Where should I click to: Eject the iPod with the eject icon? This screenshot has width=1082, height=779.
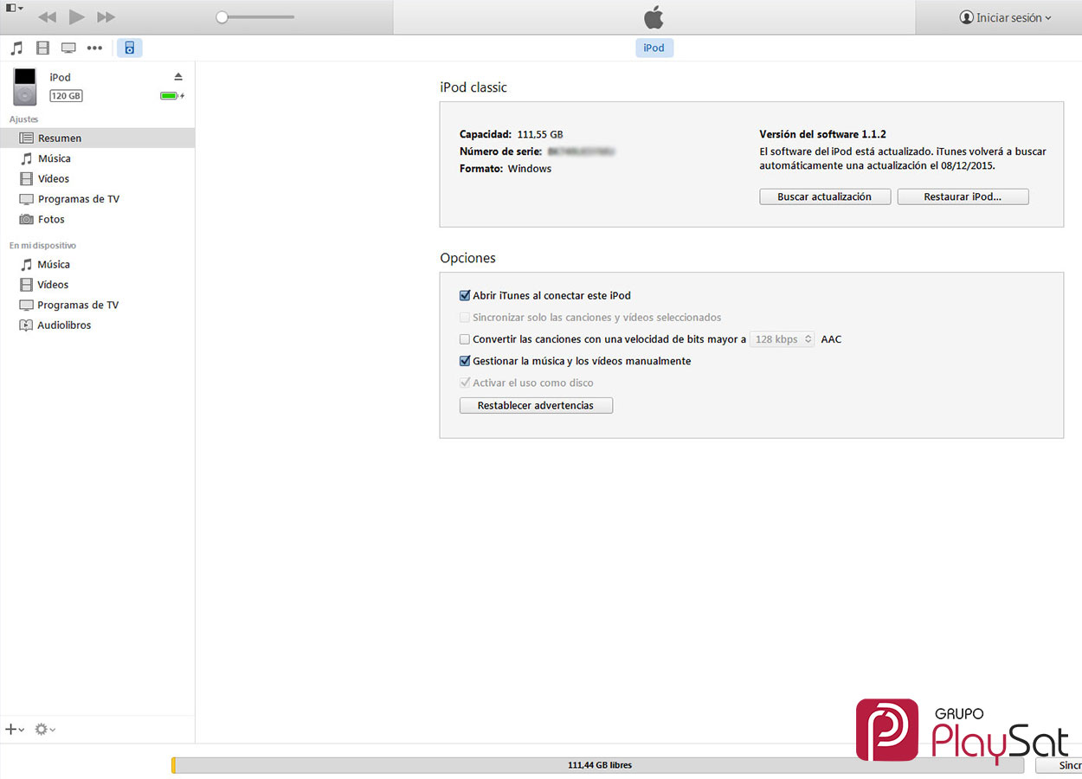click(x=178, y=77)
